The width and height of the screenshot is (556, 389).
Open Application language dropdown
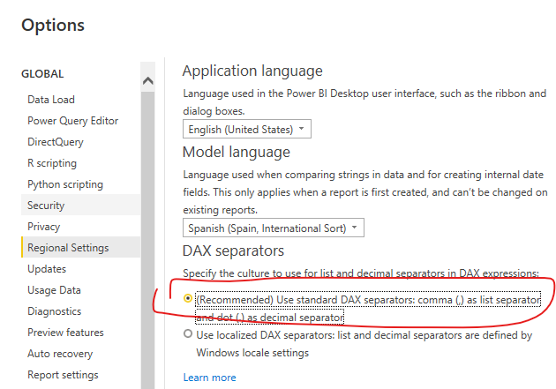coord(247,129)
